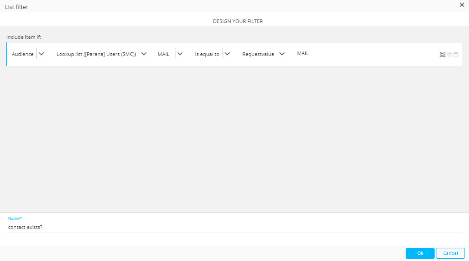This screenshot has width=469, height=261.
Task: Expand the MAIL field dropdown arrow
Action: pyautogui.click(x=180, y=54)
